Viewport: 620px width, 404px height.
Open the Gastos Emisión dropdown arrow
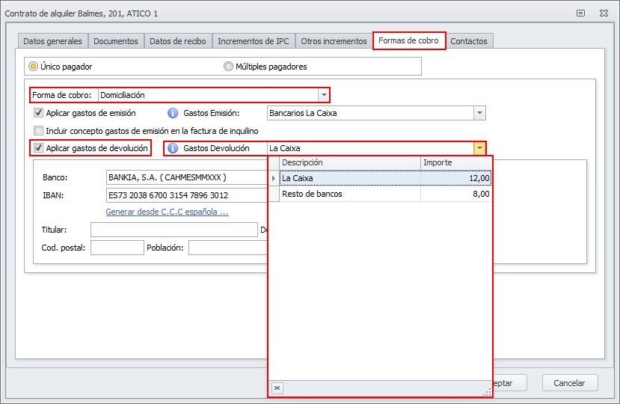pyautogui.click(x=479, y=113)
